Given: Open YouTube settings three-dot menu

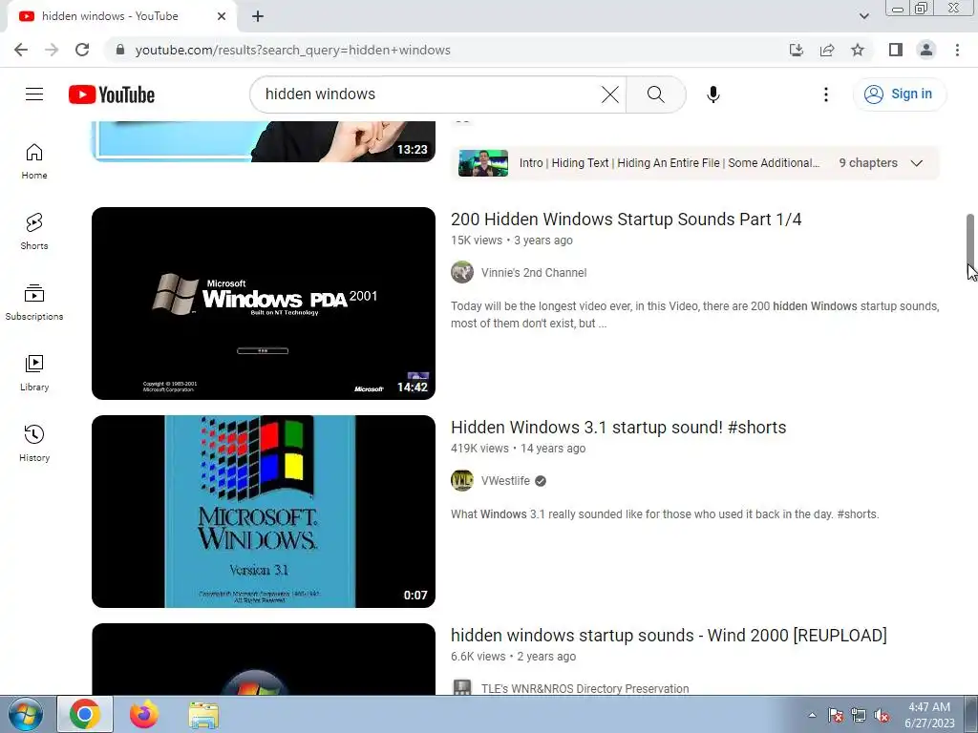Looking at the screenshot, I should pyautogui.click(x=826, y=94).
